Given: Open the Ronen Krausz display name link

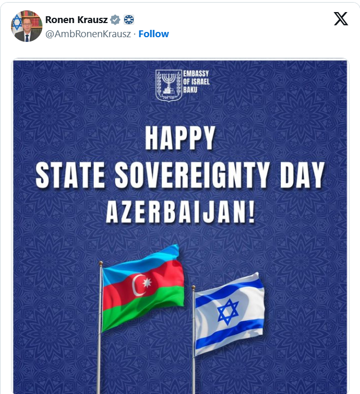Looking at the screenshot, I should (x=77, y=19).
